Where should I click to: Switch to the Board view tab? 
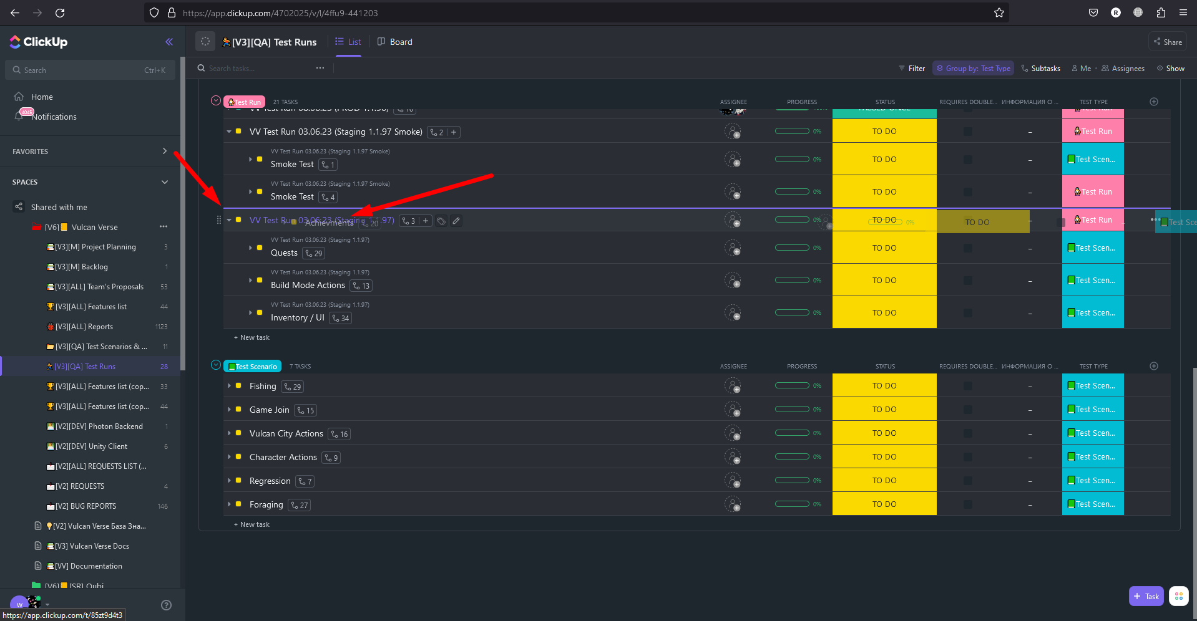pyautogui.click(x=395, y=42)
